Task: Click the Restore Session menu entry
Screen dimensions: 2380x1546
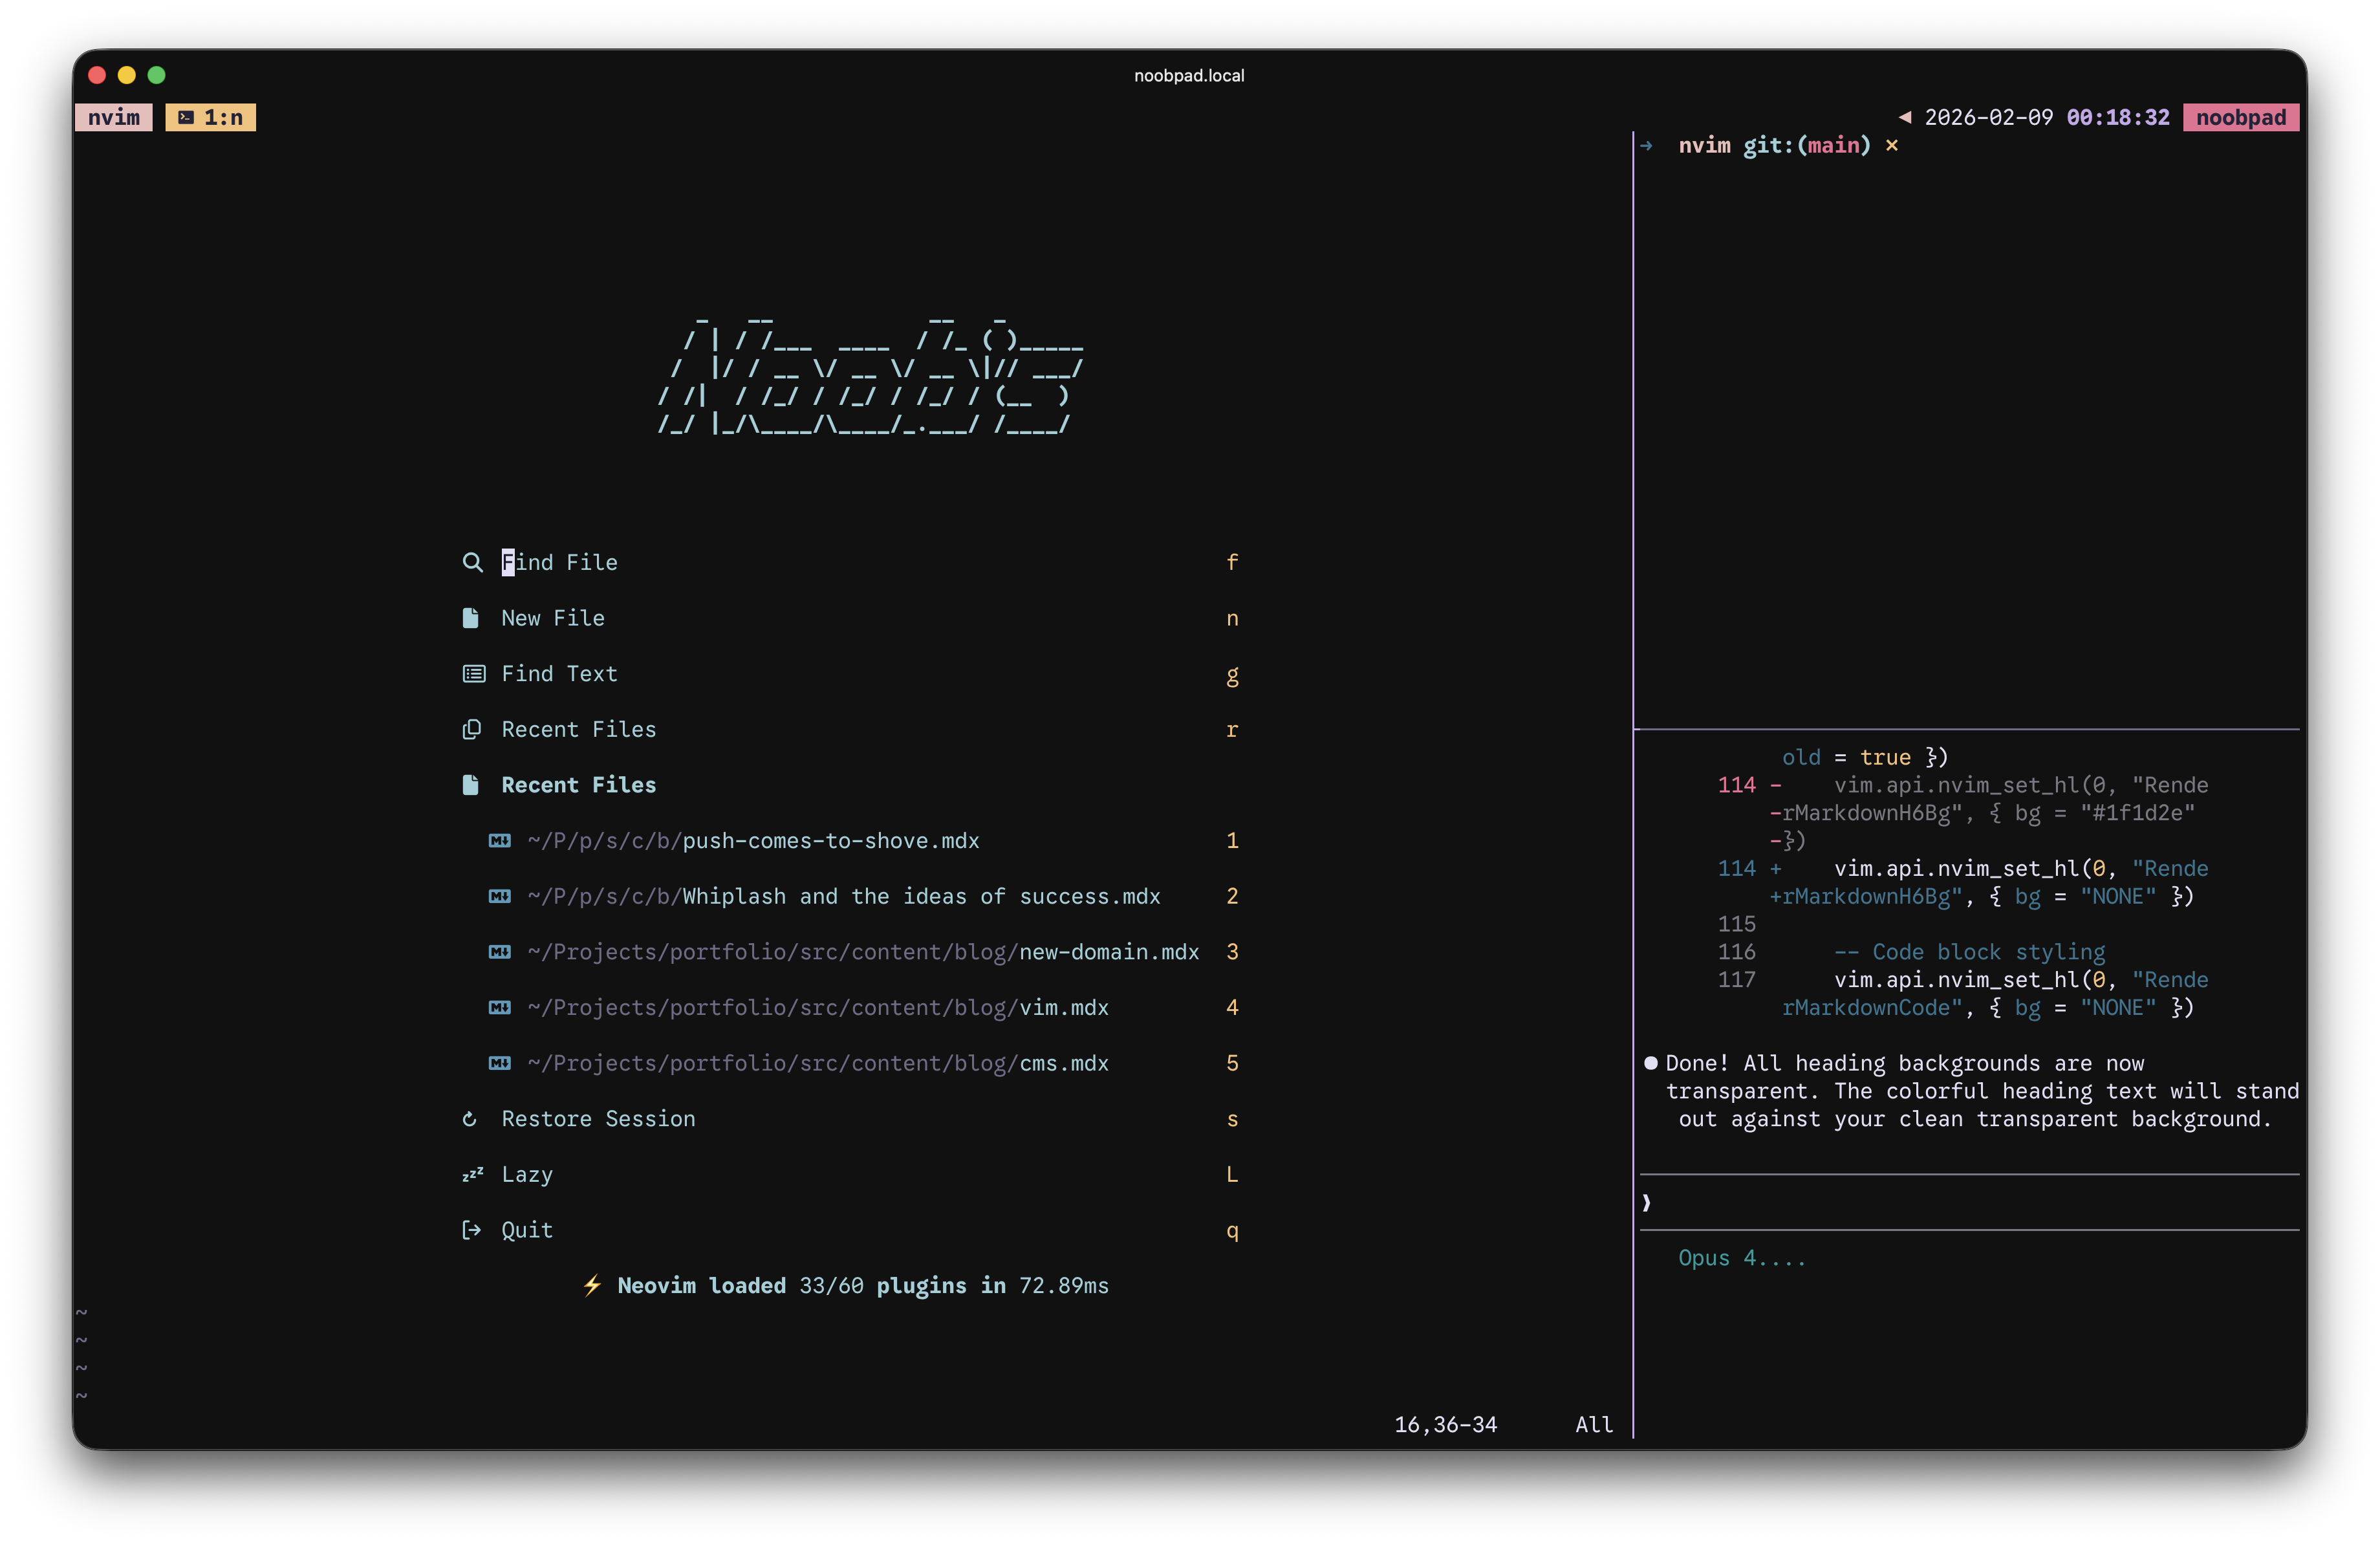Action: click(x=598, y=1119)
